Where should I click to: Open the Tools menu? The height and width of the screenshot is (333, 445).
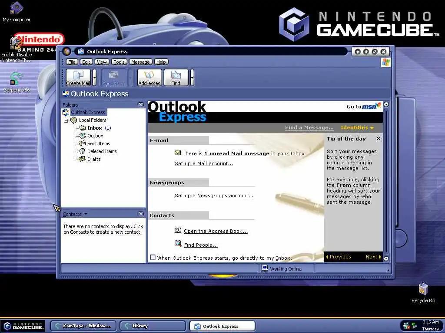coord(119,62)
